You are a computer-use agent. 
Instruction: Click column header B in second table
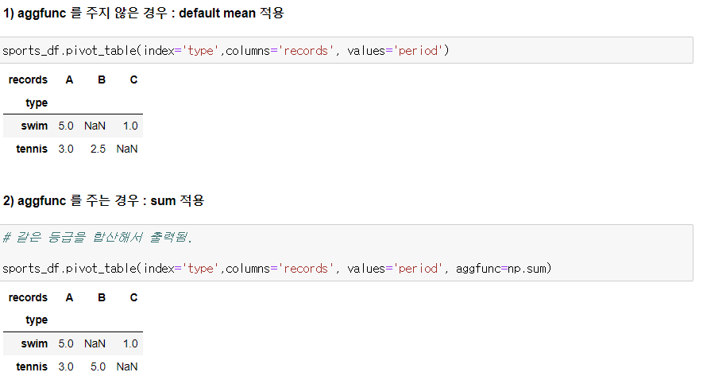(x=102, y=297)
